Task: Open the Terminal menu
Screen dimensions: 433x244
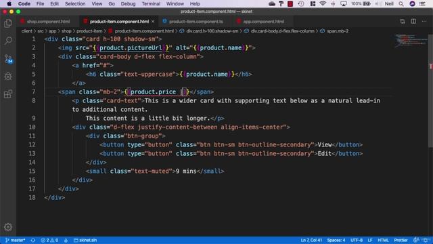Action: pyautogui.click(x=151, y=3)
